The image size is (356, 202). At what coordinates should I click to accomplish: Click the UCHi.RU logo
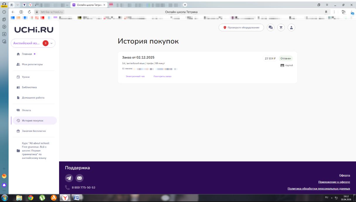(34, 30)
